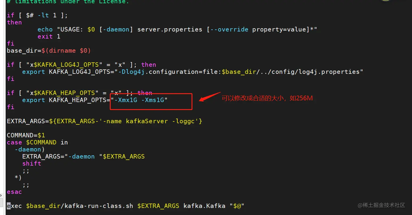Click the "-Xmx1G" heap option

point(126,100)
